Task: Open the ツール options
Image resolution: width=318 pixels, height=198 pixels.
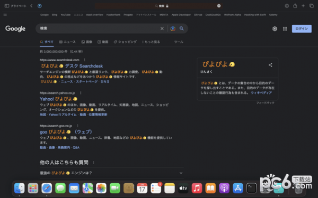Action: pos(179,42)
